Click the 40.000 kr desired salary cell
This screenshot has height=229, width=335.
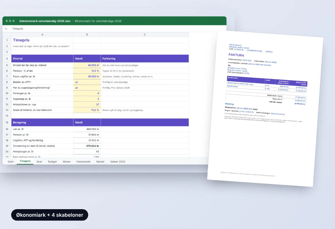tap(87, 65)
